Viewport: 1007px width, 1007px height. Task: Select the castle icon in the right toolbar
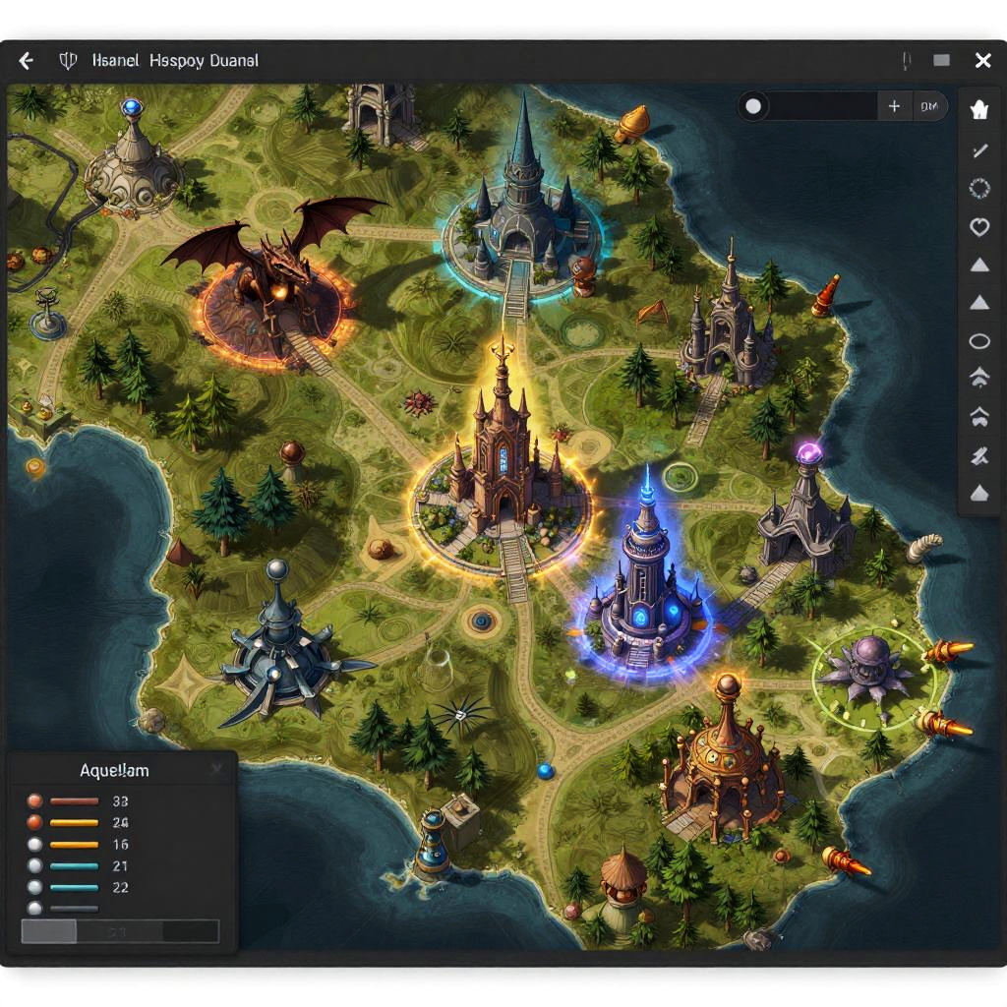pos(978,110)
